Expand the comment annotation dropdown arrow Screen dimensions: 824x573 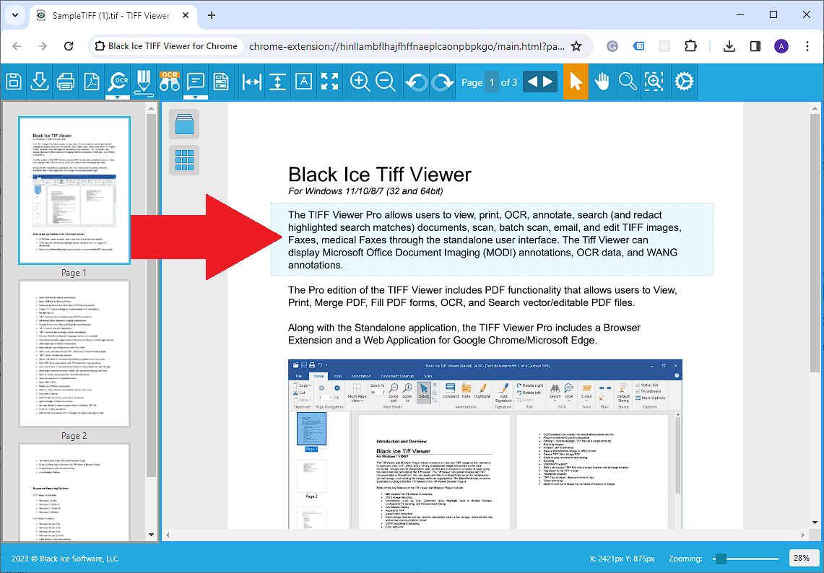tap(195, 97)
